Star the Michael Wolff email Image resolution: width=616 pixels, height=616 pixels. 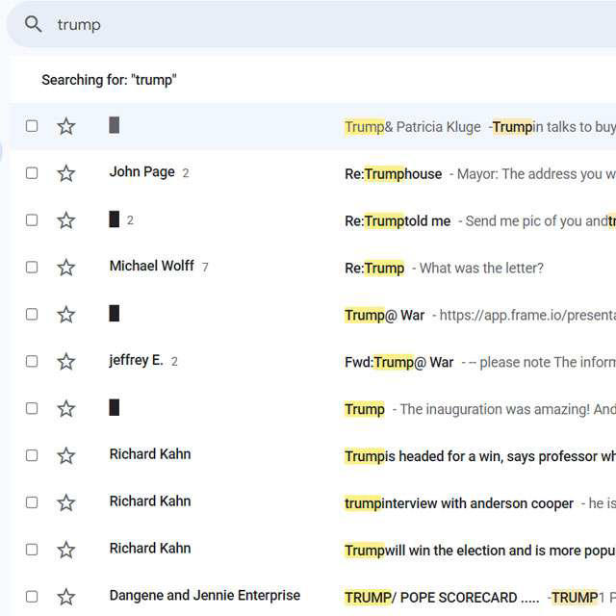tap(66, 268)
